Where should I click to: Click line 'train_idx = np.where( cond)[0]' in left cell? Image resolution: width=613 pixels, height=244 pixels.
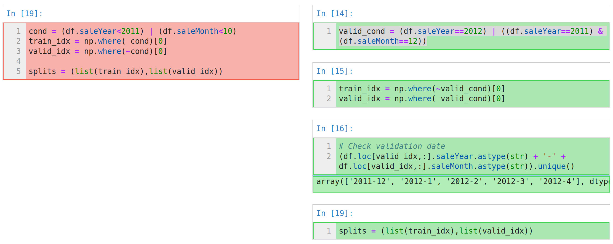point(98,41)
